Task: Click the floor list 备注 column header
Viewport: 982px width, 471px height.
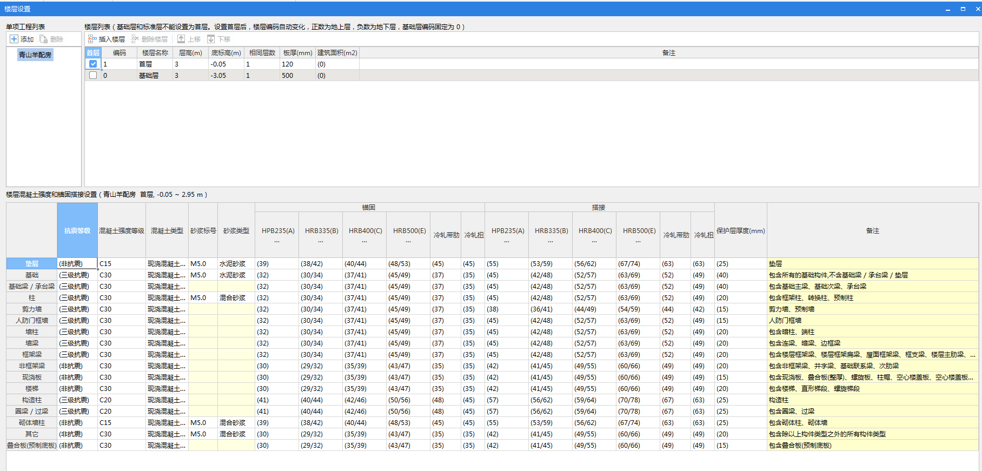Action: pos(669,52)
